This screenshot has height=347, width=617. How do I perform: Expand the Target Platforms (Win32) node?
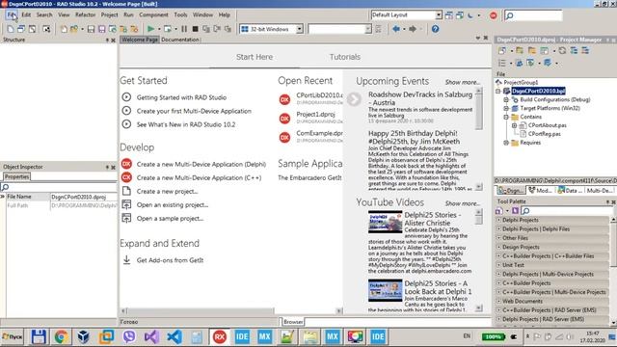click(506, 108)
